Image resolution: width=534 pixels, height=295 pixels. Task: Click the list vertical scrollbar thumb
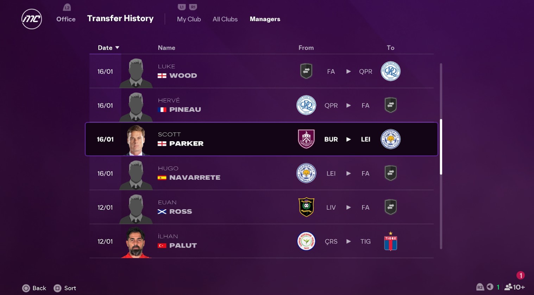tap(441, 146)
